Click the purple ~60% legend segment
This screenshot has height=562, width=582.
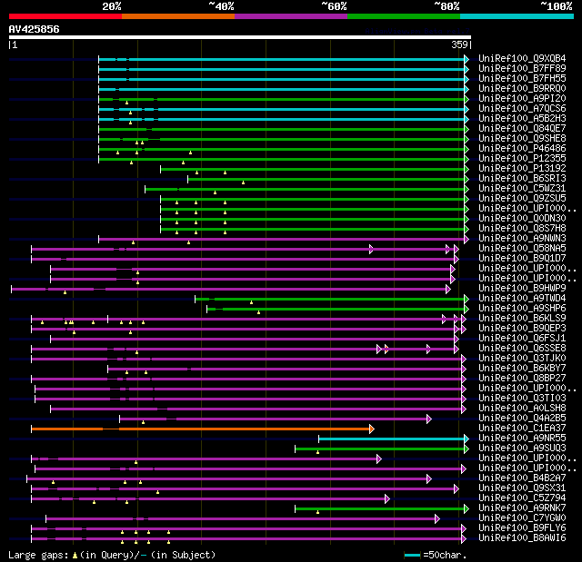click(x=291, y=16)
